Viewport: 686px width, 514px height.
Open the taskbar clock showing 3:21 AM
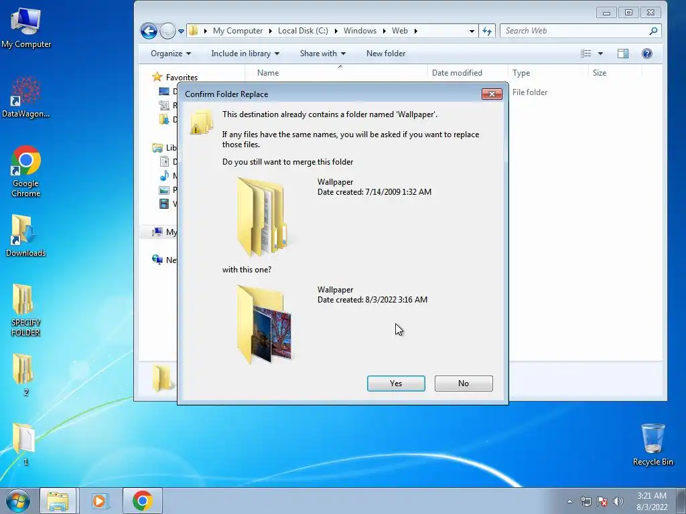(x=652, y=501)
